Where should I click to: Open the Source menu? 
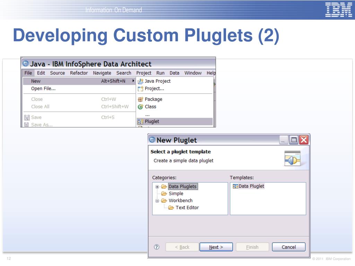coord(58,73)
